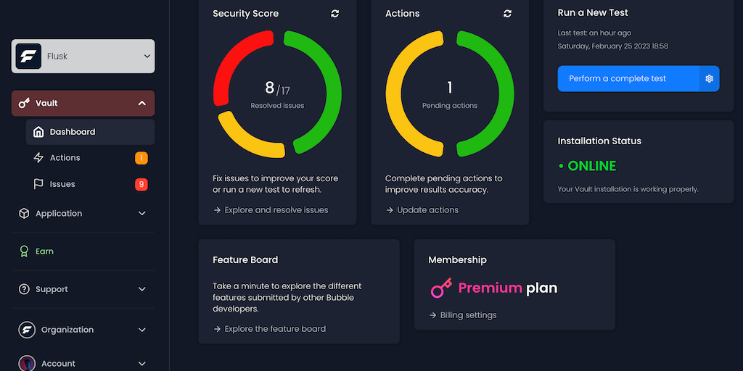Viewport: 743px width, 371px height.
Task: Expand the Support menu section
Action: (x=142, y=289)
